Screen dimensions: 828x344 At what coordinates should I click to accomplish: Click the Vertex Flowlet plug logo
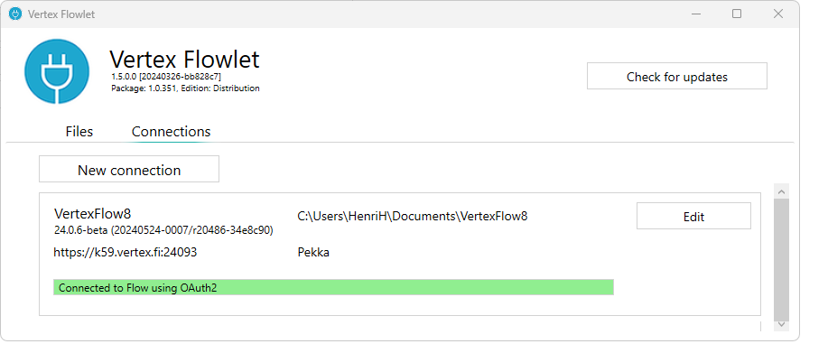(x=57, y=71)
